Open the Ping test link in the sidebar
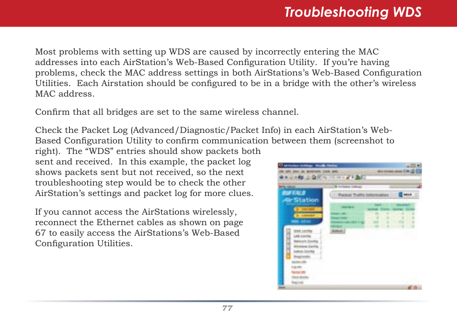Viewport: 457px width, 316px height. pyautogui.click(x=297, y=283)
